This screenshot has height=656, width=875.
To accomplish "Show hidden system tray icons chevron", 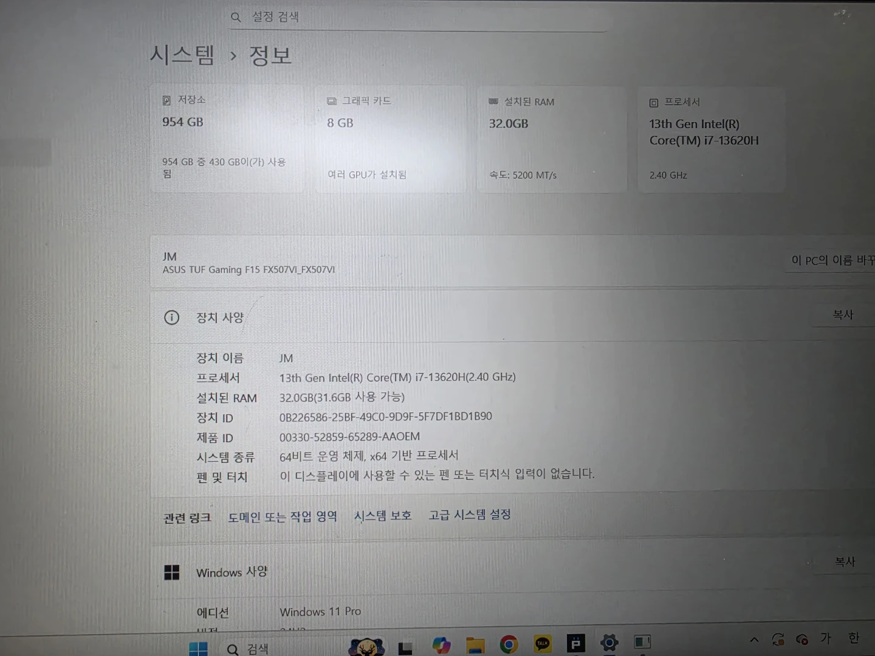I will click(x=754, y=639).
